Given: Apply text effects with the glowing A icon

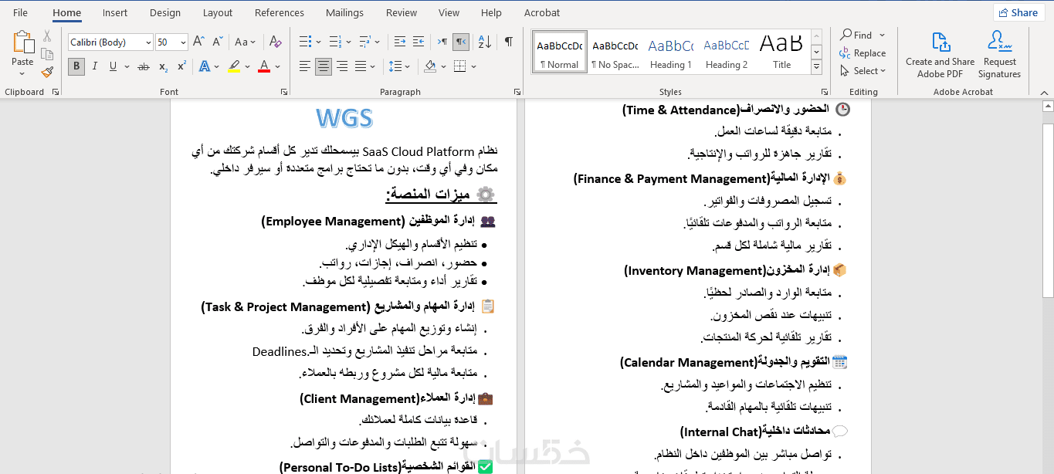Looking at the screenshot, I should (205, 67).
